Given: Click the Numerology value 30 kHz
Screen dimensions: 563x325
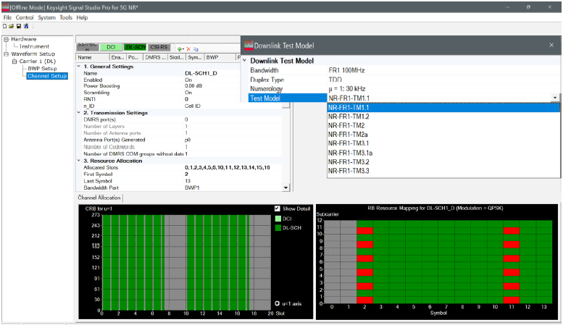Looking at the screenshot, I should (x=347, y=88).
